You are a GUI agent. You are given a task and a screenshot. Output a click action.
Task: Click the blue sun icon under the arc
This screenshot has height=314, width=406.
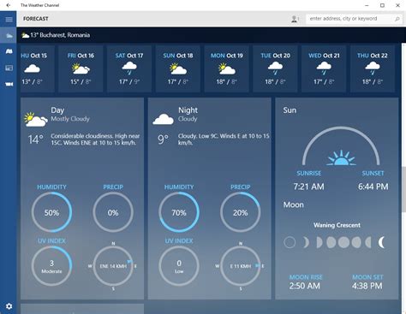coord(341,157)
